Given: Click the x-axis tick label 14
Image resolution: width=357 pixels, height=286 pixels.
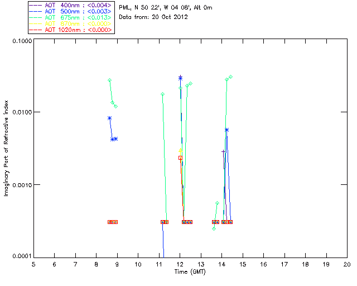Looking at the screenshot, I should 222,264.
